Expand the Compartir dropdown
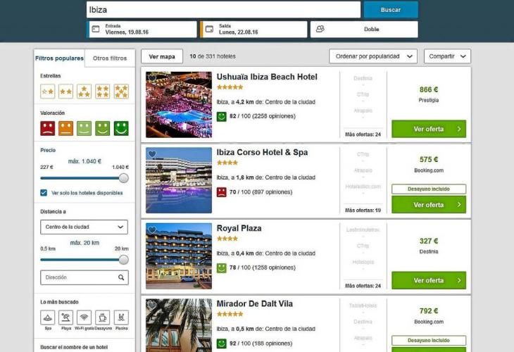Viewport: 514px width, 352px height. (447, 56)
